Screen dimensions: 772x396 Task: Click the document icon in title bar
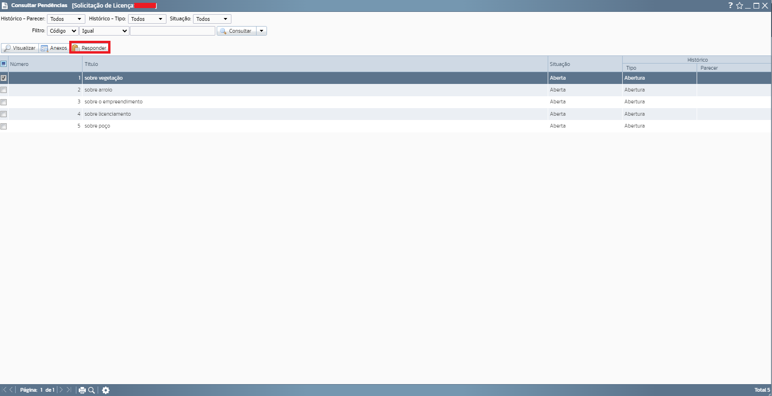(5, 6)
